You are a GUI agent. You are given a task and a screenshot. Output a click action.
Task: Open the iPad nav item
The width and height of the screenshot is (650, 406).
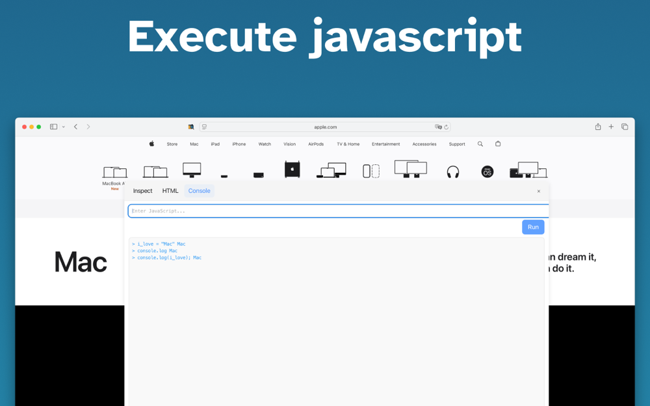(x=215, y=144)
